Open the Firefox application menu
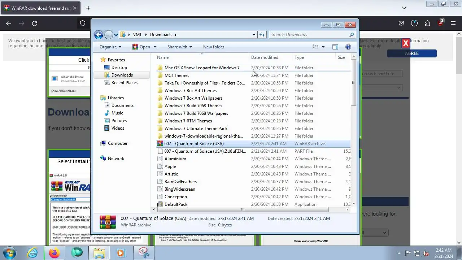This screenshot has height=260, width=462. coord(453,23)
